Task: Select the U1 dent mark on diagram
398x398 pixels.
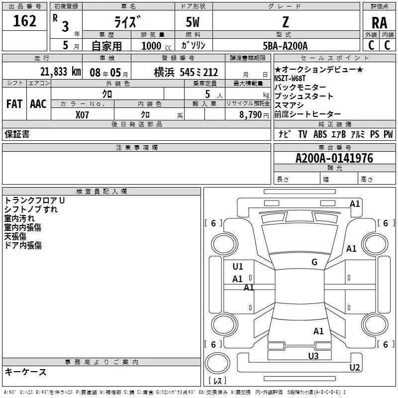Action: click(238, 267)
